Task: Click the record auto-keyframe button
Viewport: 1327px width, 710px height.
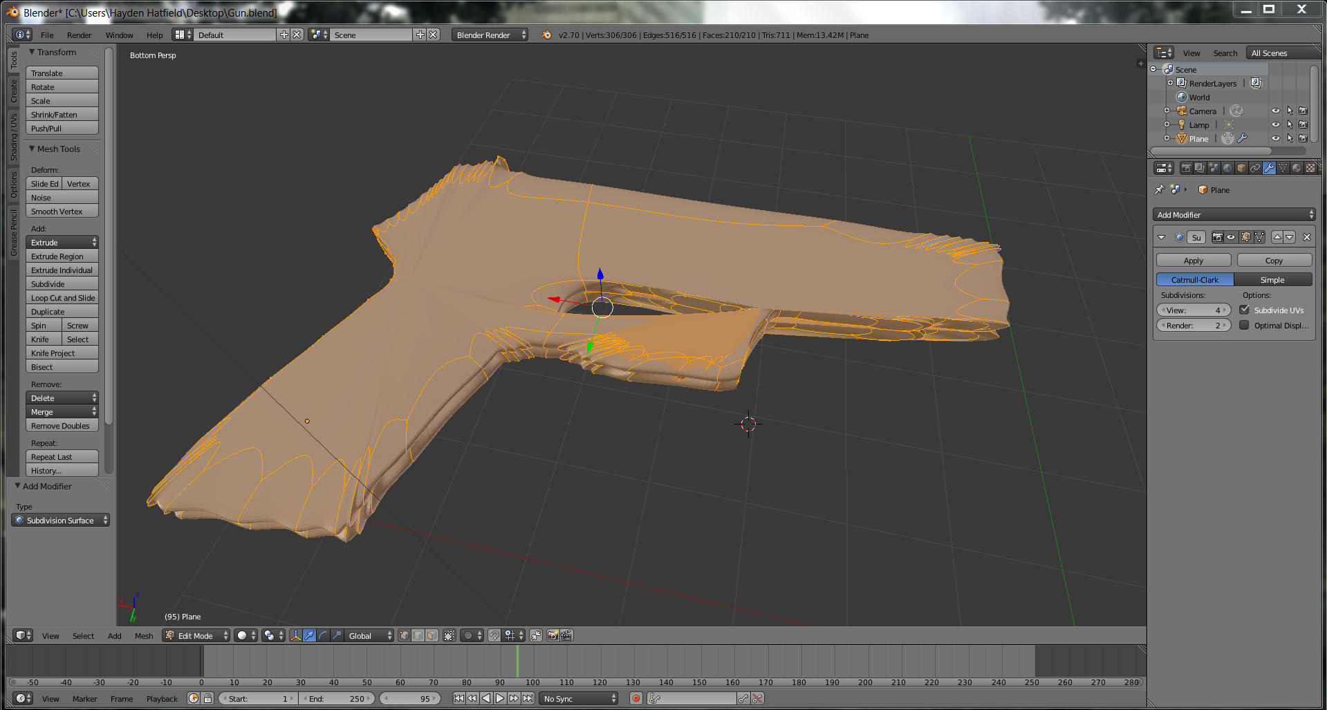Action: coord(636,698)
